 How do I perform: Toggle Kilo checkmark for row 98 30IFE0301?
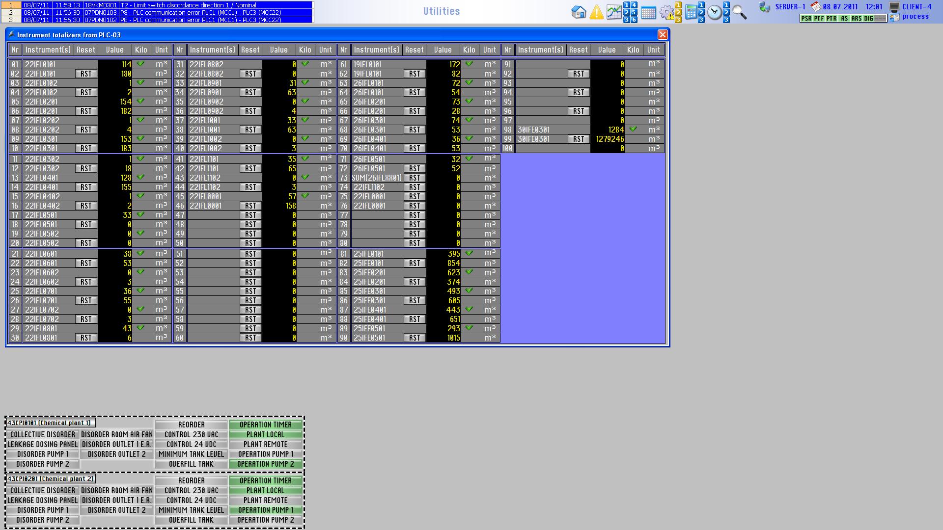[633, 129]
